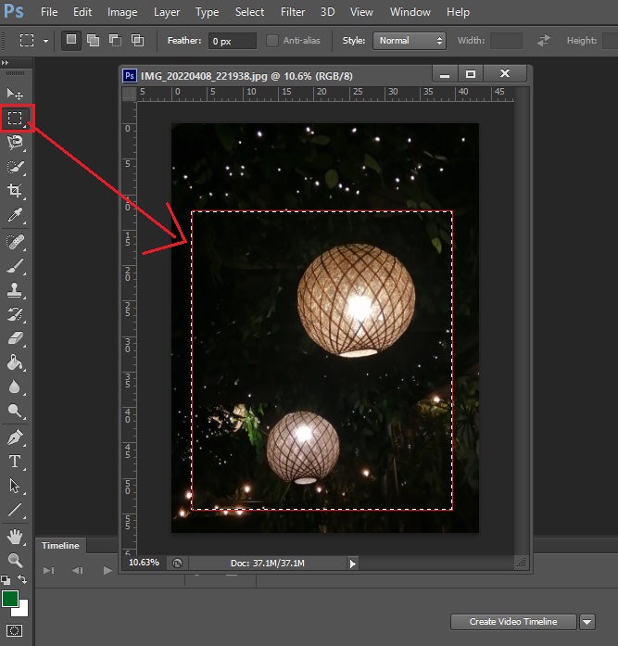Toggle Quick Mask mode
Screen dimensions: 618x646
click(15, 631)
